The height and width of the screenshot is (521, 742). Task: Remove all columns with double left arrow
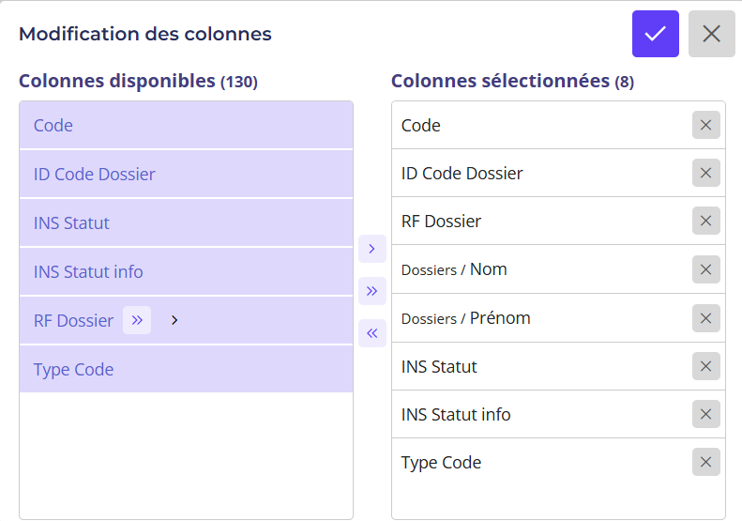pos(371,333)
